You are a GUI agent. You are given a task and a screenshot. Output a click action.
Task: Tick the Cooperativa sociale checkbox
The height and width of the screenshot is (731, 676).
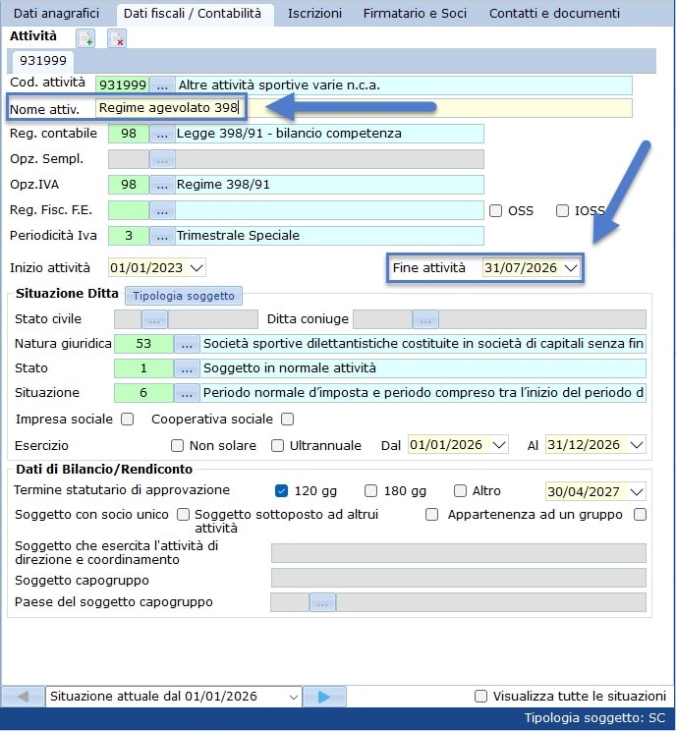pyautogui.click(x=288, y=420)
